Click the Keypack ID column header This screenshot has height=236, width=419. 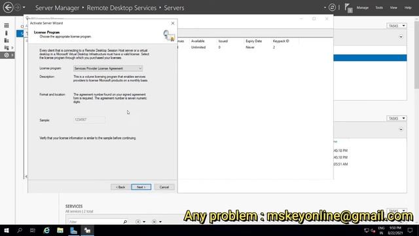(x=281, y=41)
